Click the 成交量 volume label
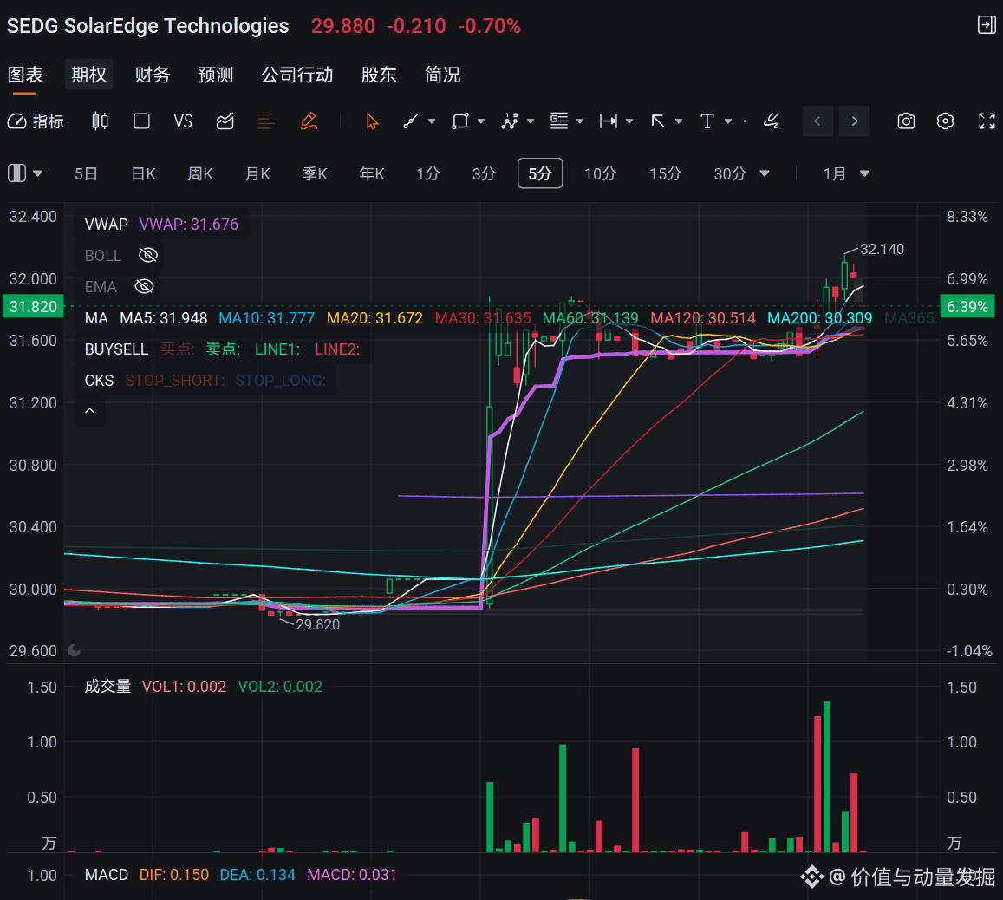Viewport: 1003px width, 900px height. (x=107, y=687)
